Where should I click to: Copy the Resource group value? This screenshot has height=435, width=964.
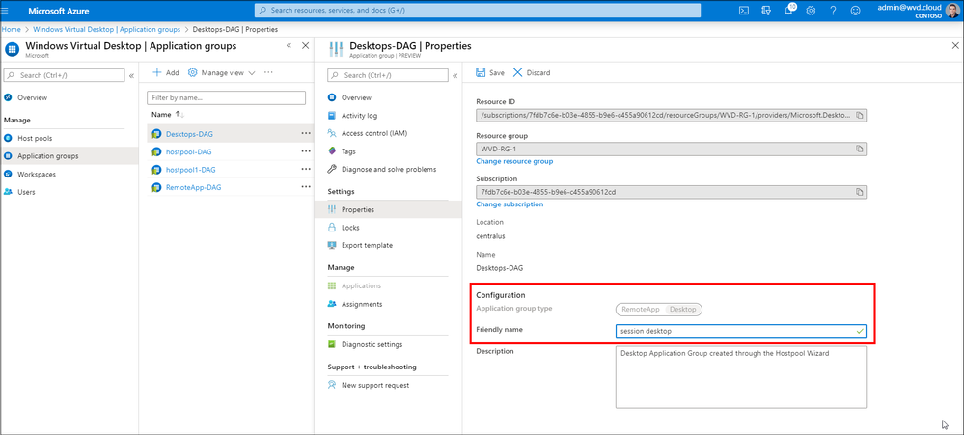pyautogui.click(x=860, y=149)
